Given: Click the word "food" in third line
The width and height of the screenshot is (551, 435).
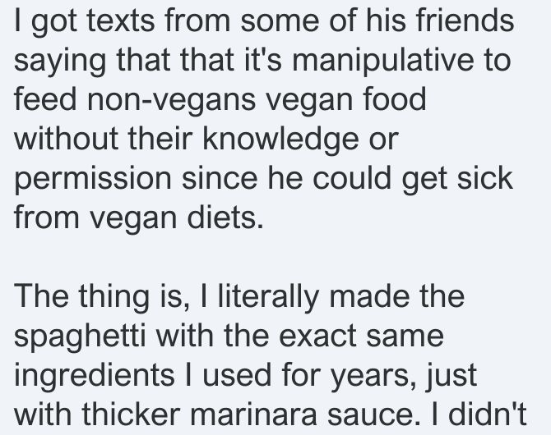Looking at the screenshot, I should coord(394,99).
